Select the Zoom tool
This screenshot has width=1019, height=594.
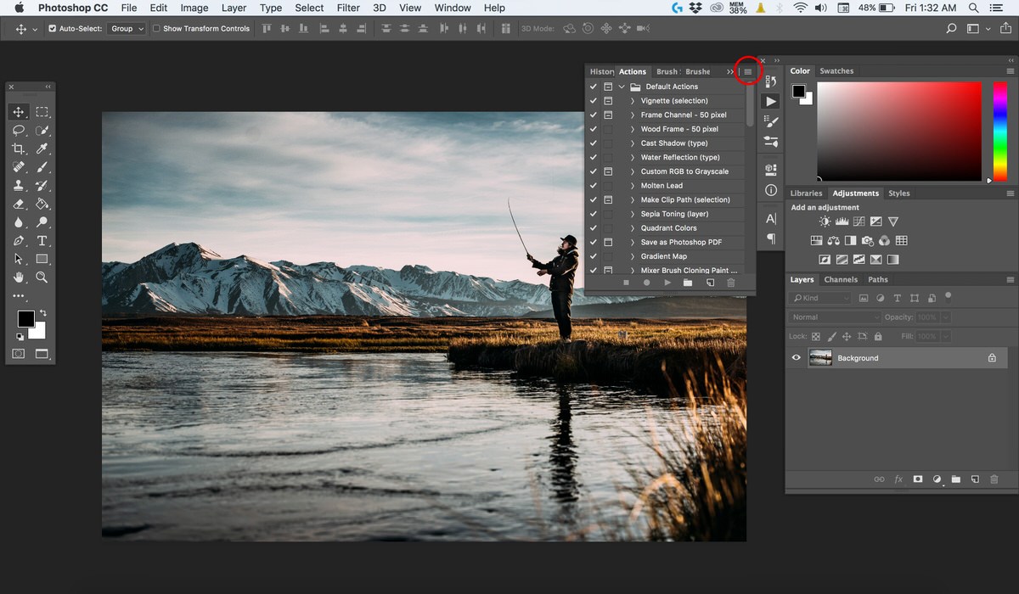42,277
